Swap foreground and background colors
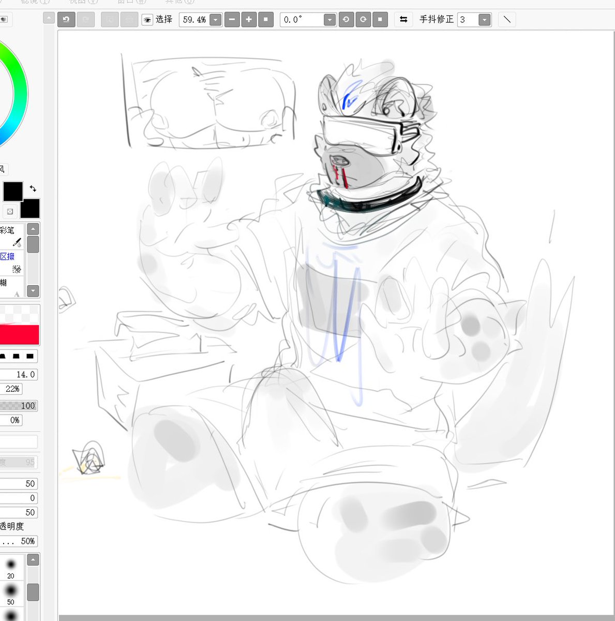The width and height of the screenshot is (615, 621). pos(33,188)
